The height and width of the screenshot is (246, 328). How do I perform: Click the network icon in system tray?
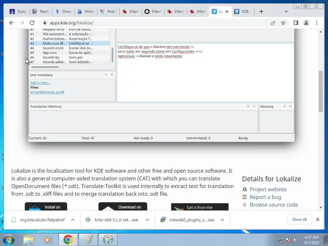pyautogui.click(x=280, y=240)
